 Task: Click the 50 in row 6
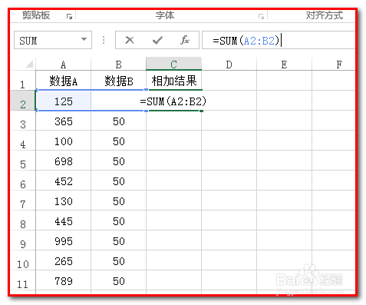tap(118, 181)
